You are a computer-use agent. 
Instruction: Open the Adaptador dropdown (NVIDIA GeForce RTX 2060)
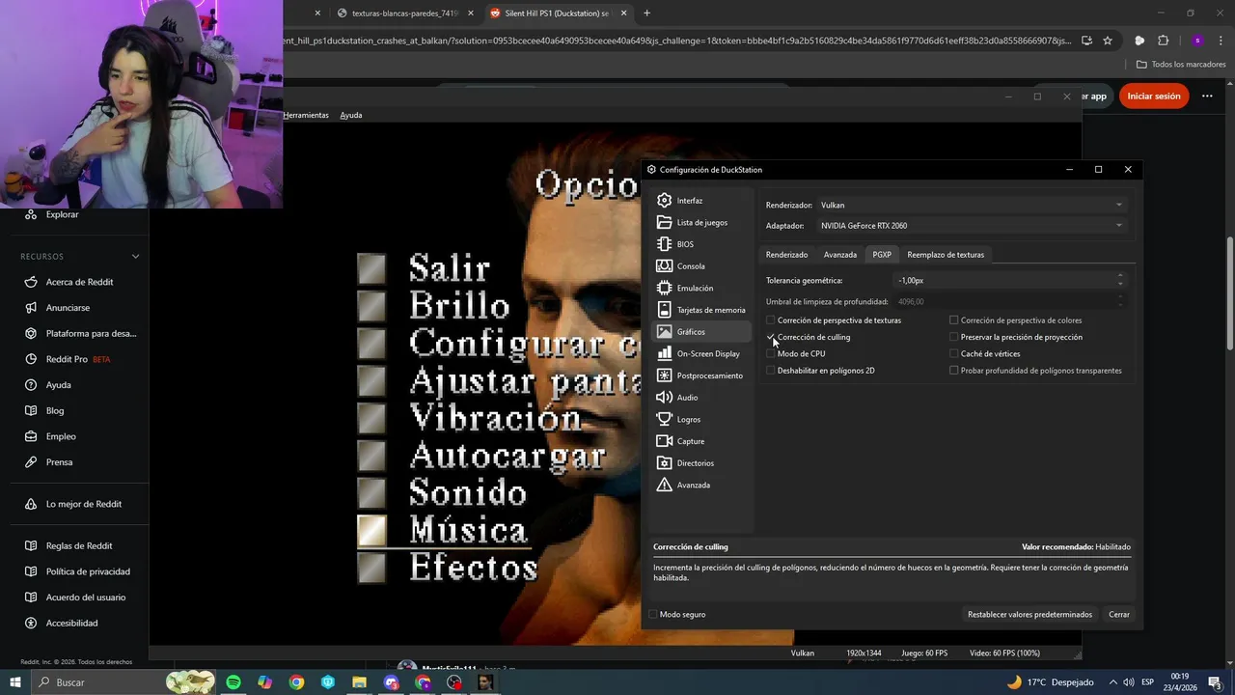click(x=971, y=226)
